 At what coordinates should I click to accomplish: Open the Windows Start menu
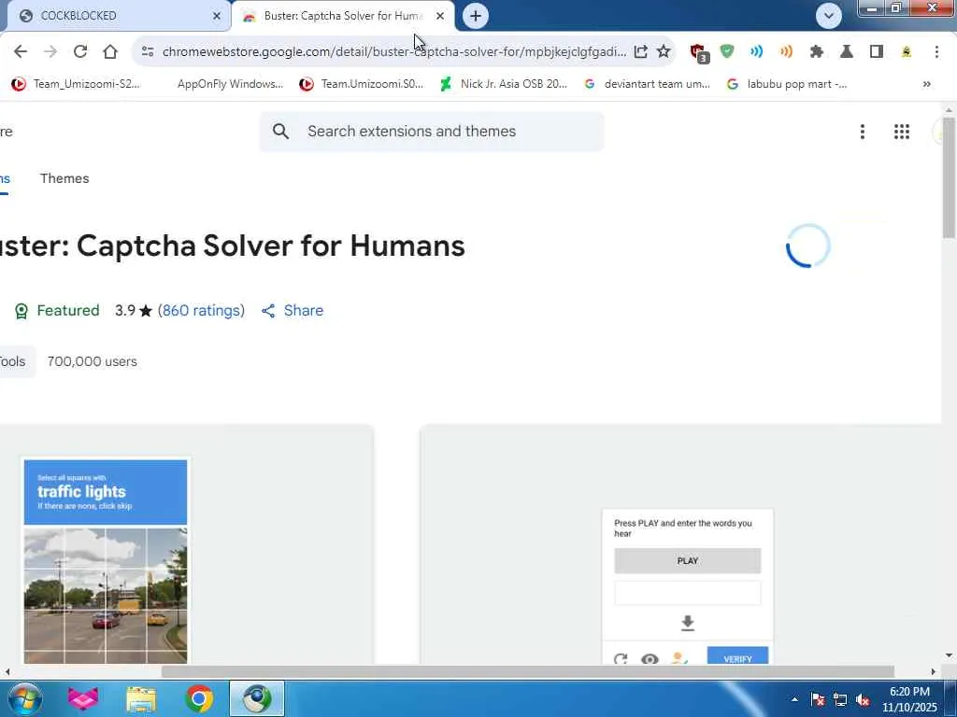[23, 698]
